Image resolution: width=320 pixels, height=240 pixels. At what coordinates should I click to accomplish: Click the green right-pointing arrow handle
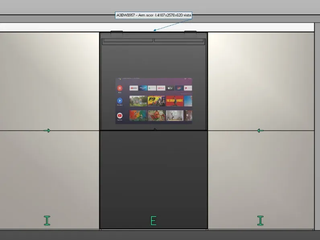tap(47, 130)
